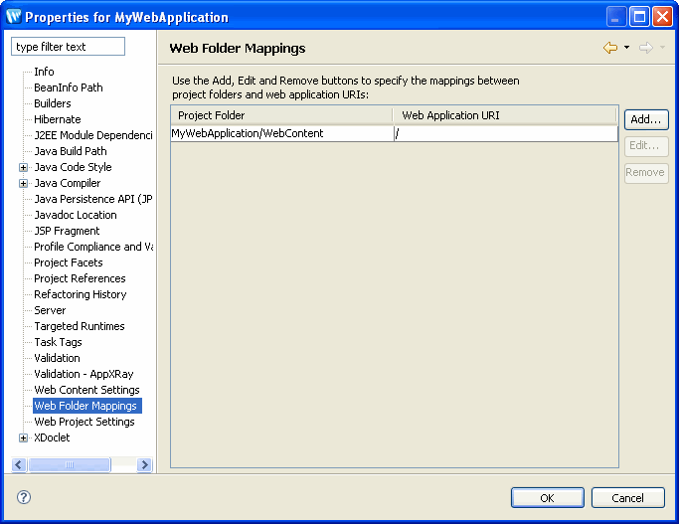Click the Remove button
Image resolution: width=679 pixels, height=524 pixels.
point(646,173)
